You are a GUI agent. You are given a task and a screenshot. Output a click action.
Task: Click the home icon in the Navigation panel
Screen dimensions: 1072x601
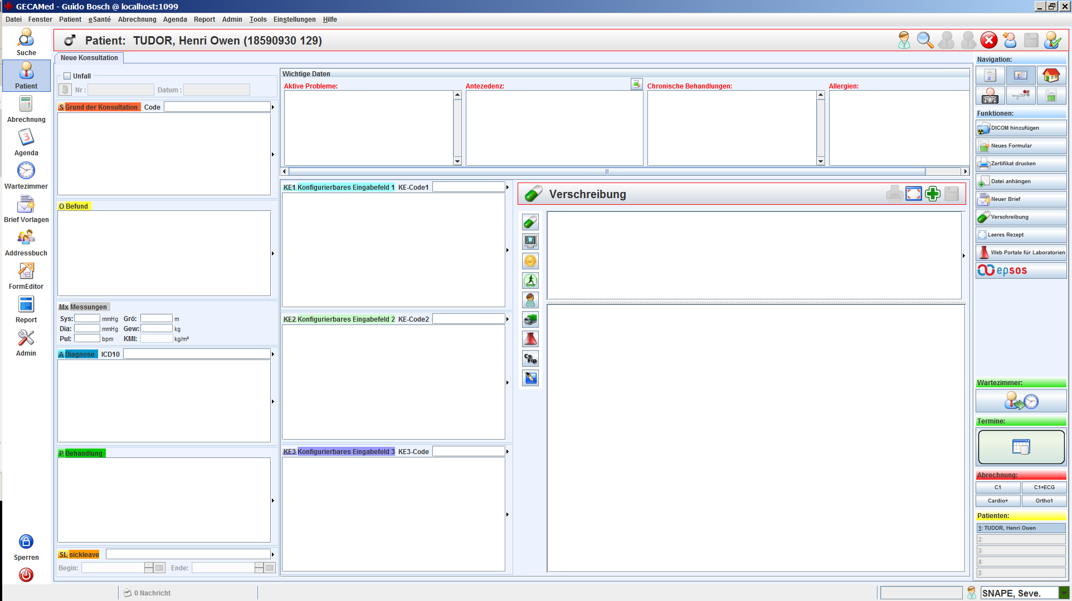1051,75
